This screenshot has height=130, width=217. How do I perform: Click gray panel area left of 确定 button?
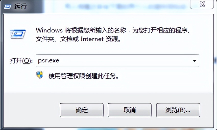point(32,110)
